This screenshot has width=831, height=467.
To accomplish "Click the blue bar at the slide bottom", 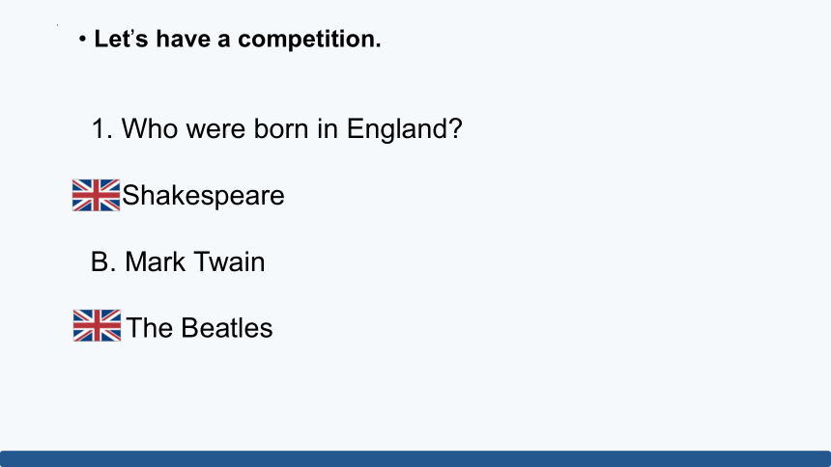I will pyautogui.click(x=415, y=458).
